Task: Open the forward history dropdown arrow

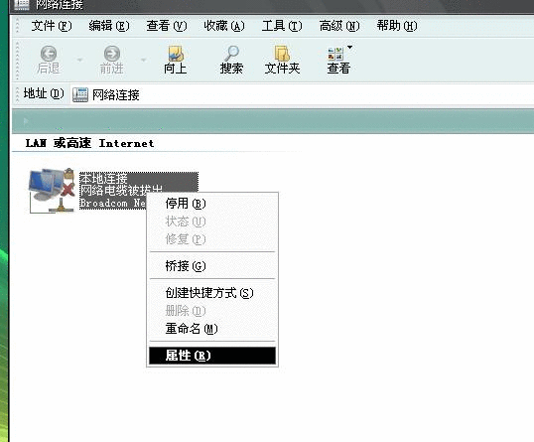Action: pyautogui.click(x=143, y=60)
